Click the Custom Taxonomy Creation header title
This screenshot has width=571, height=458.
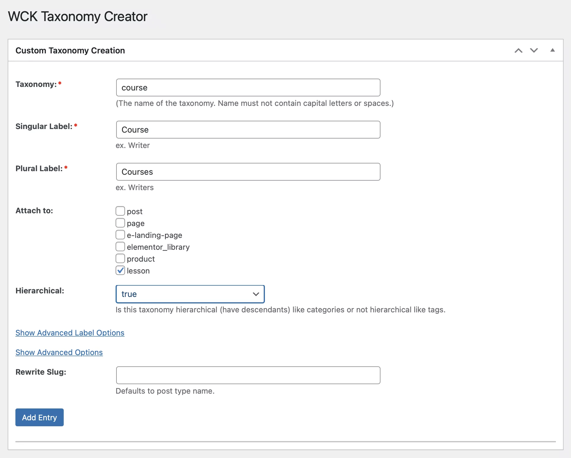(70, 50)
